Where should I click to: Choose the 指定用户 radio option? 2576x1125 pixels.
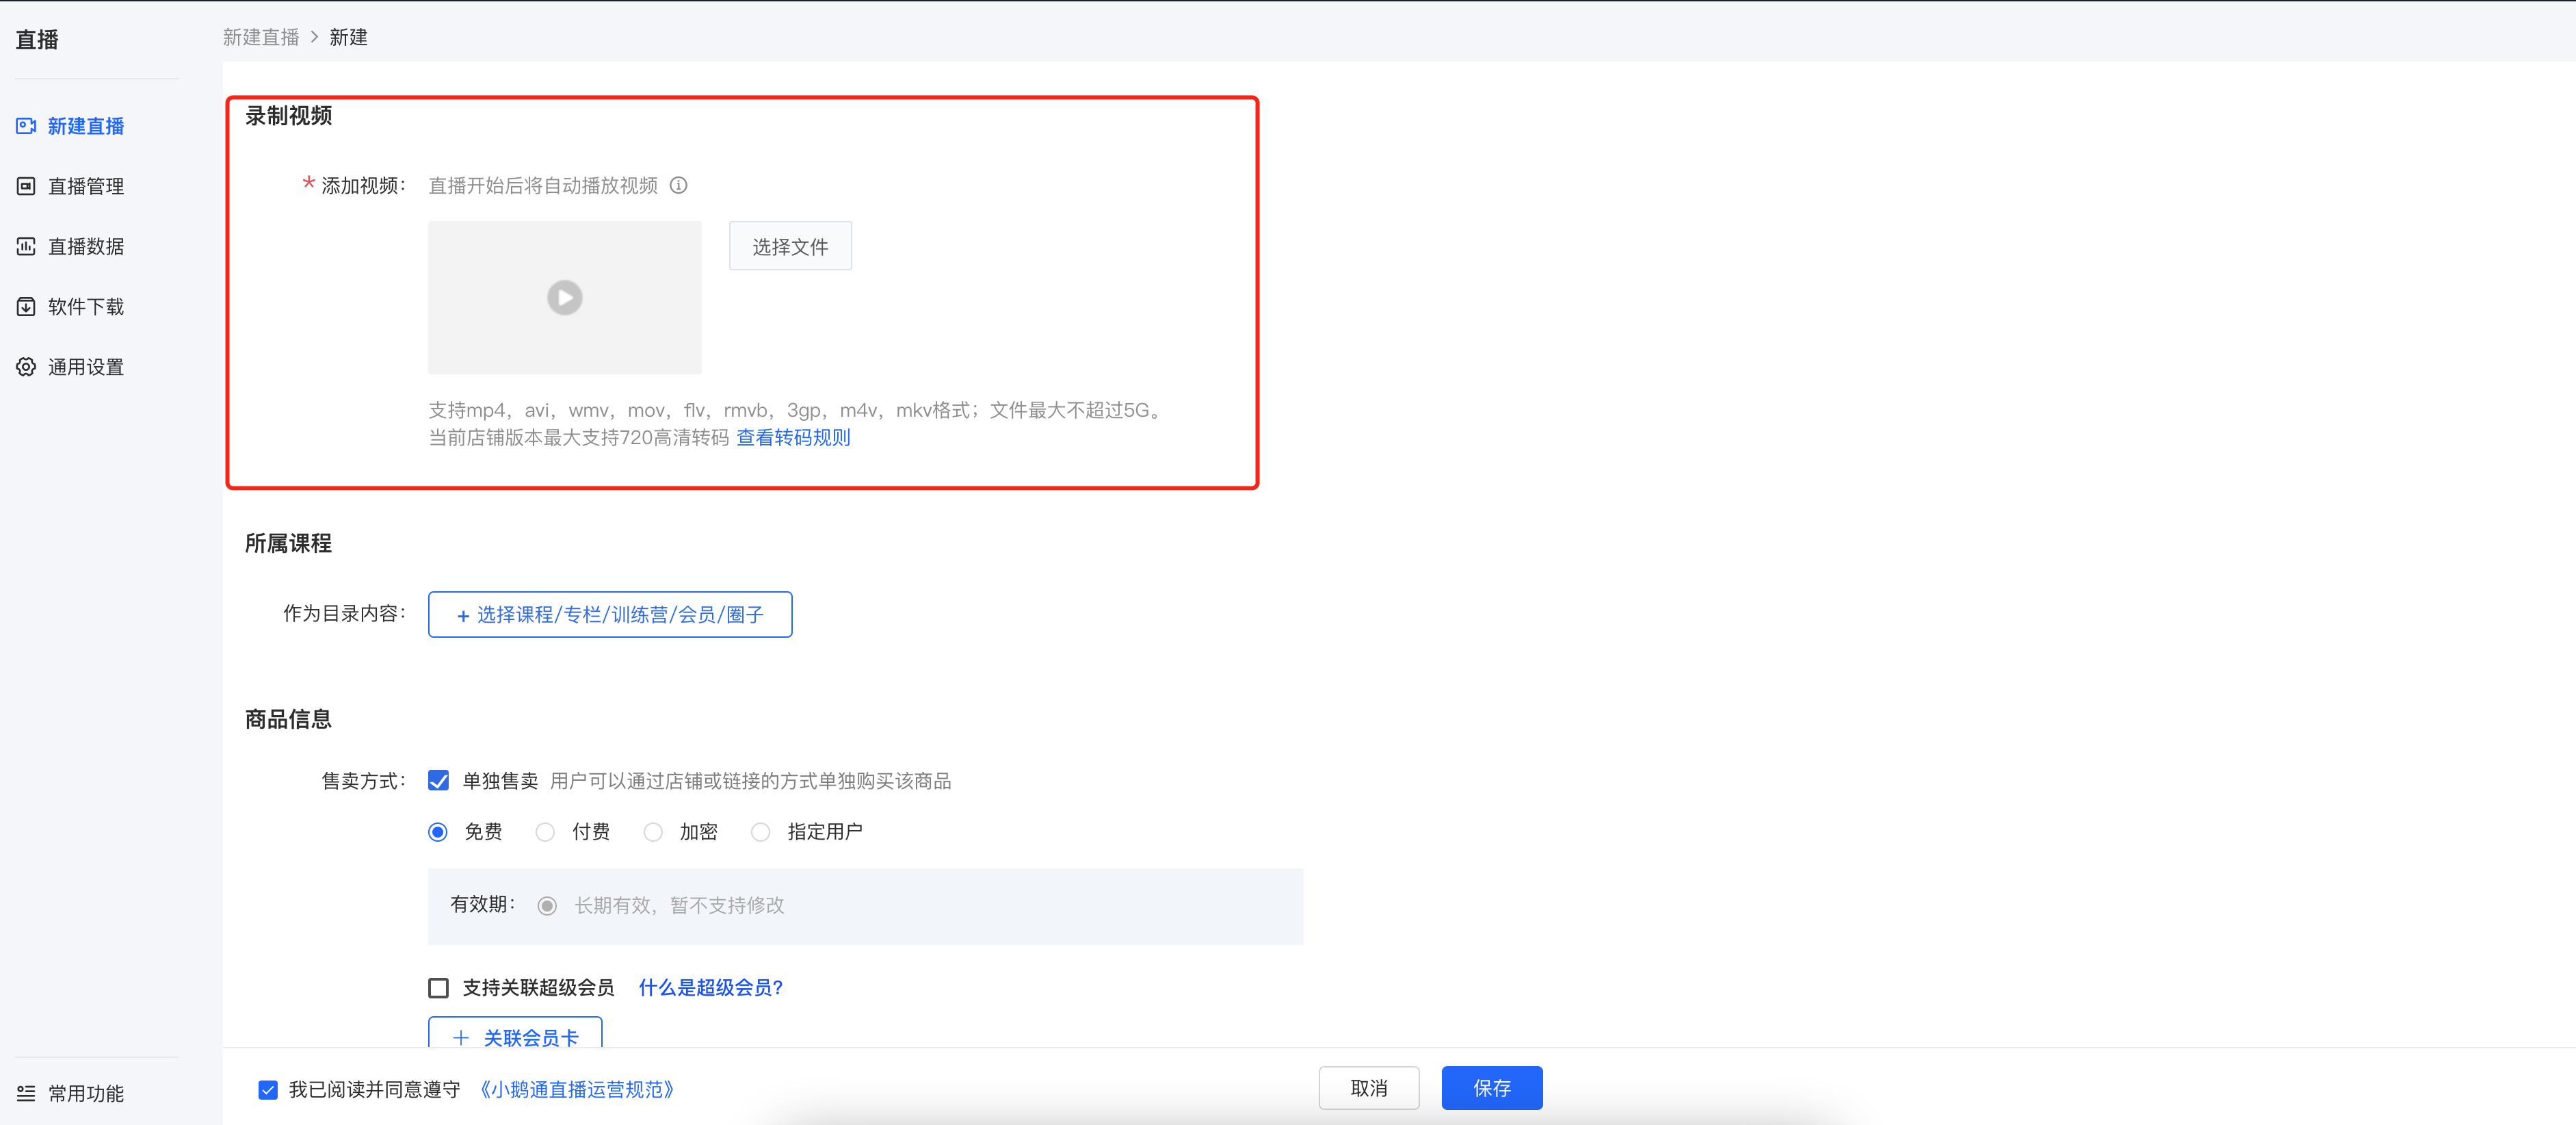761,832
